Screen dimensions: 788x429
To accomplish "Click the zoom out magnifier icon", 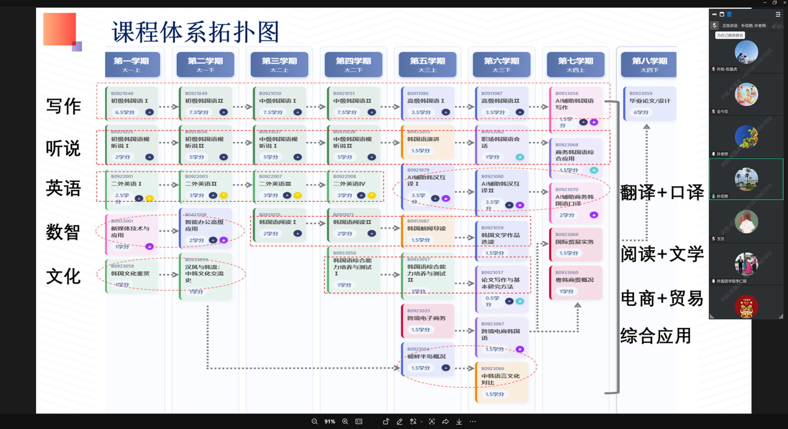I will pos(315,422).
